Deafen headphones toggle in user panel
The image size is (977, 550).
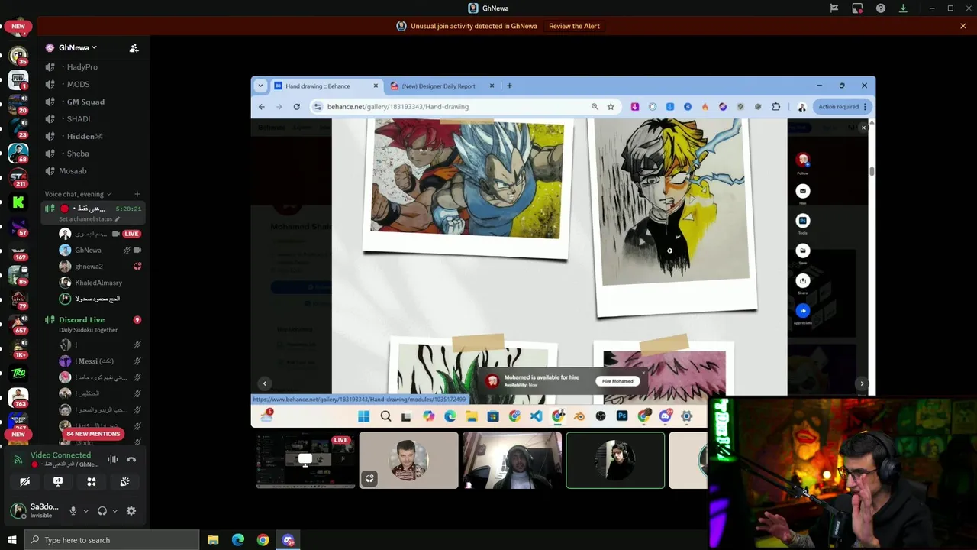102,511
